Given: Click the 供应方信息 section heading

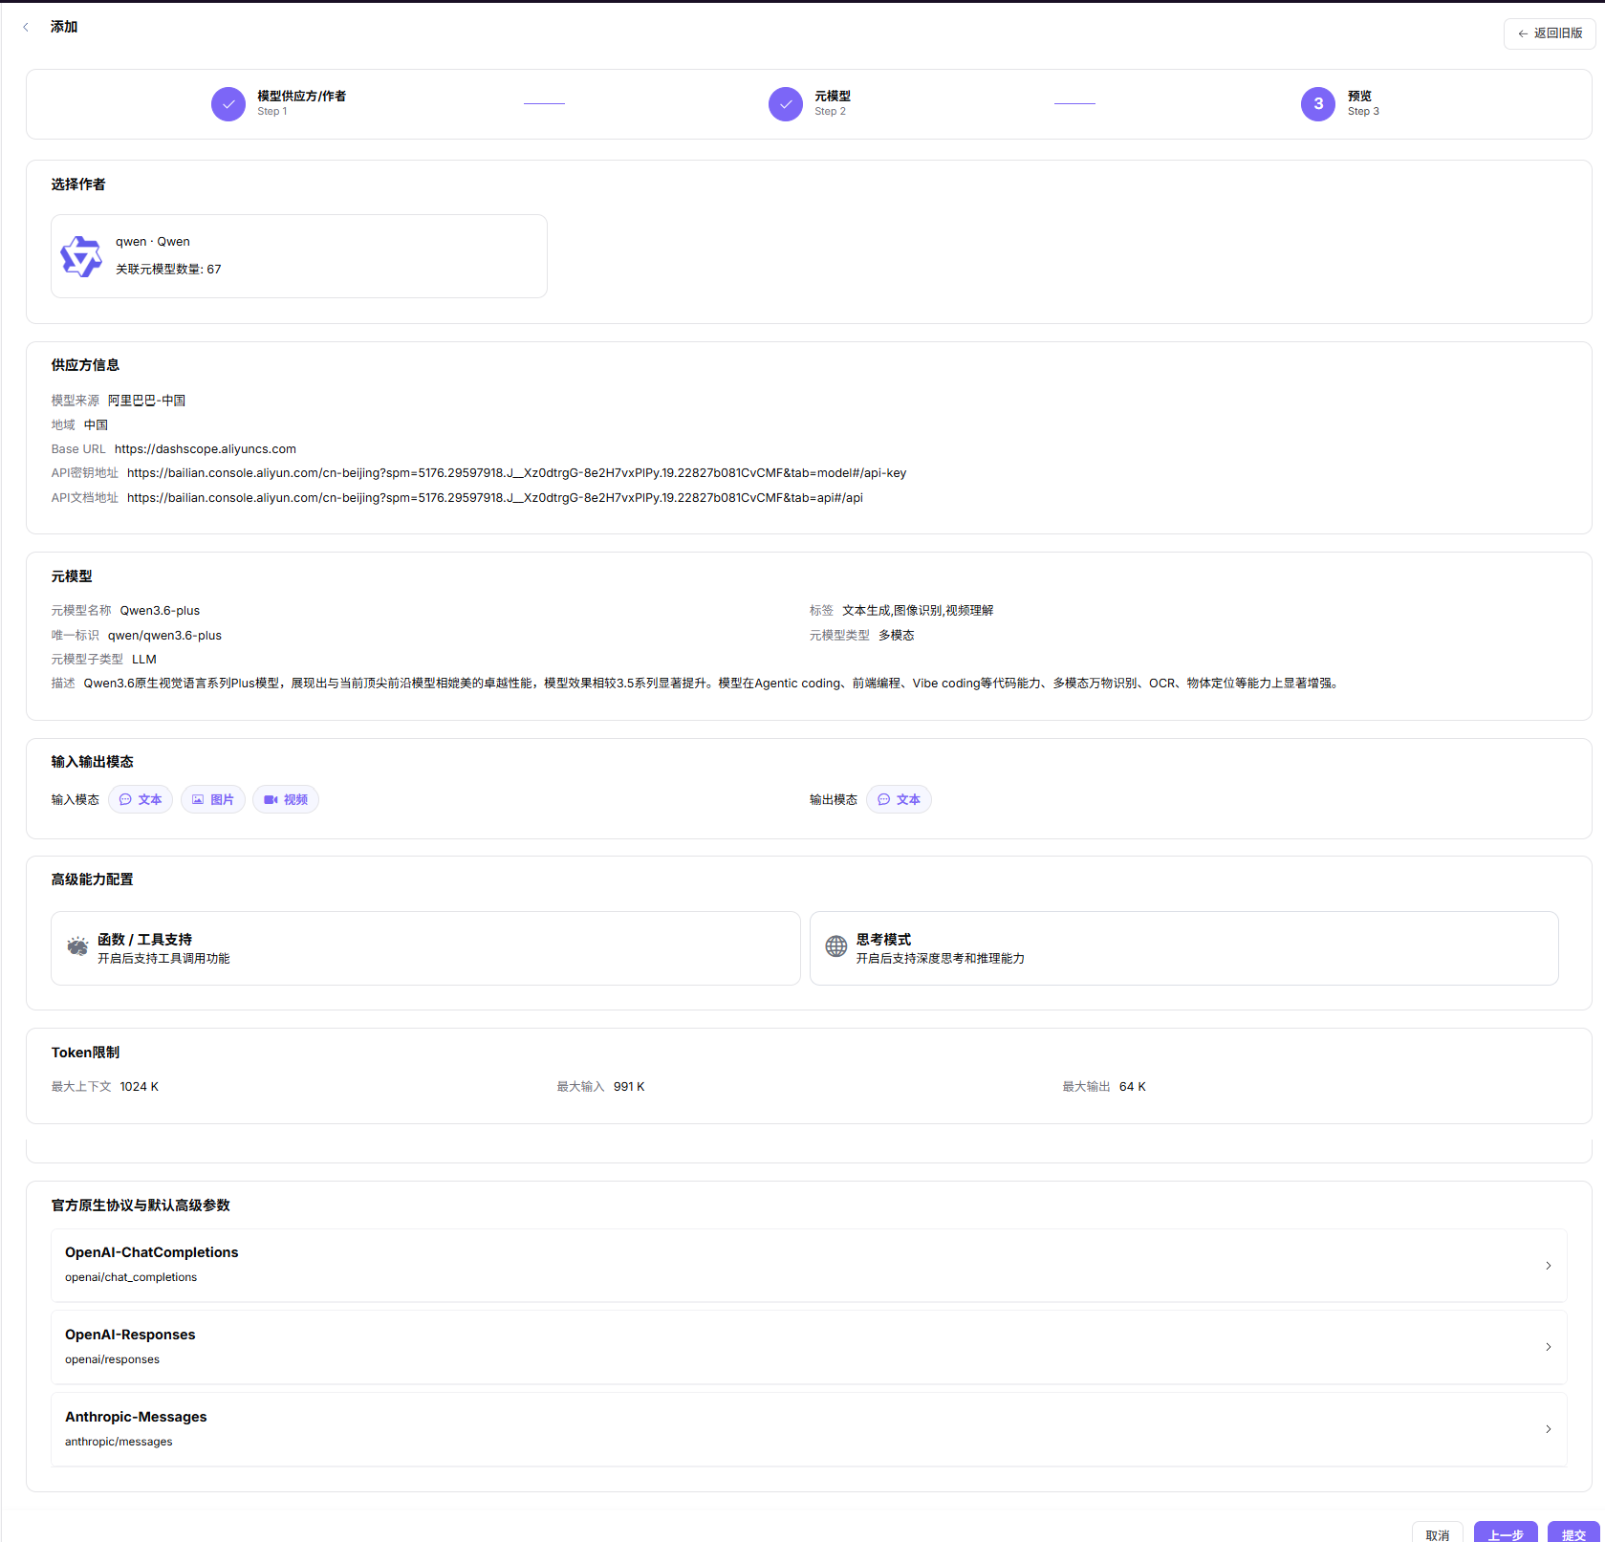Looking at the screenshot, I should tap(85, 365).
